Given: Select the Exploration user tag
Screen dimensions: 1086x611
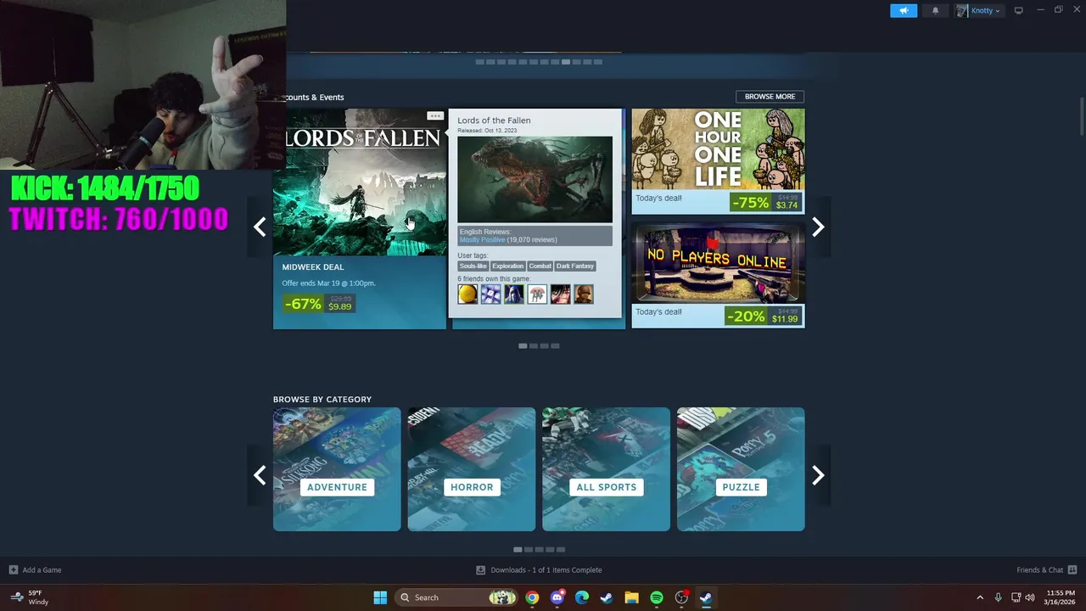Looking at the screenshot, I should pos(507,266).
